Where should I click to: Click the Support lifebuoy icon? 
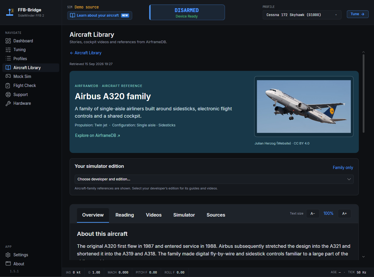[8, 95]
